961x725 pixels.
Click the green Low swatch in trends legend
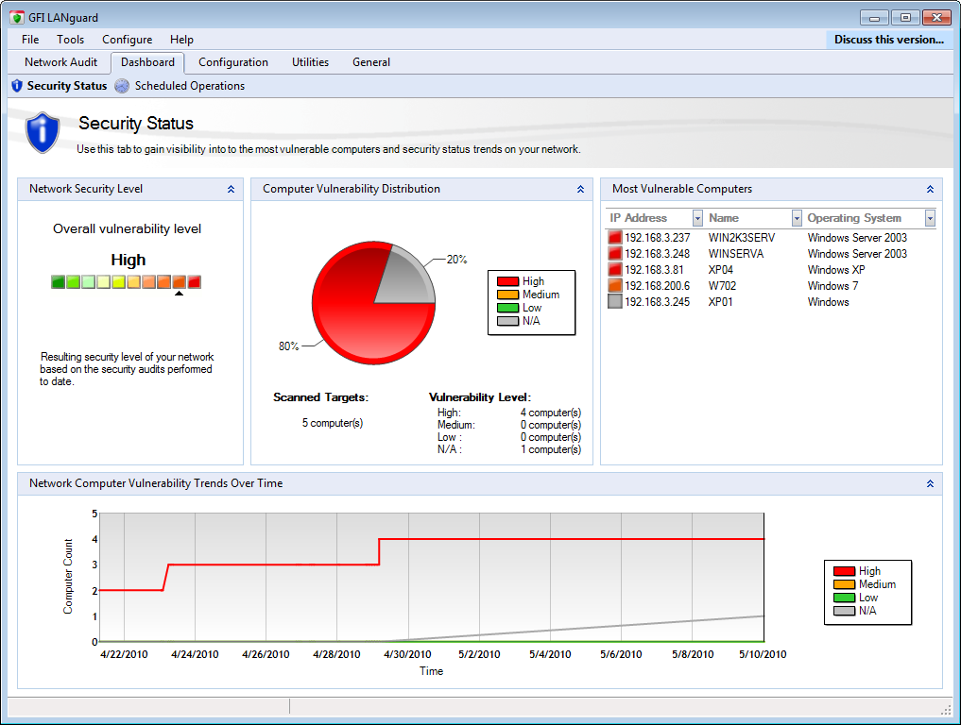844,598
